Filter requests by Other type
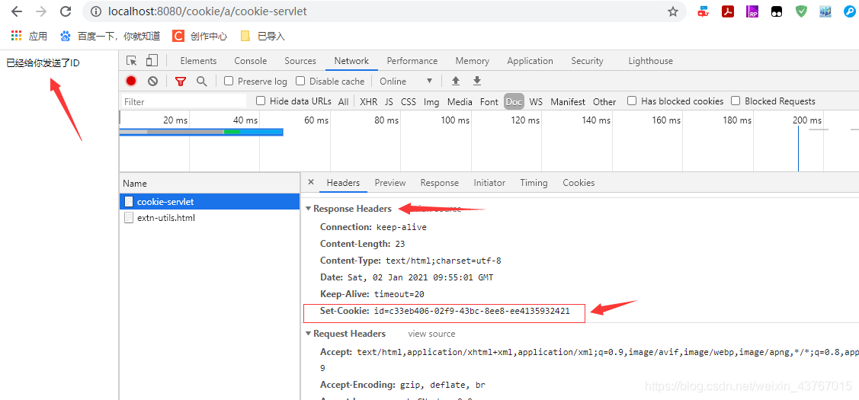This screenshot has width=859, height=400. pyautogui.click(x=604, y=101)
